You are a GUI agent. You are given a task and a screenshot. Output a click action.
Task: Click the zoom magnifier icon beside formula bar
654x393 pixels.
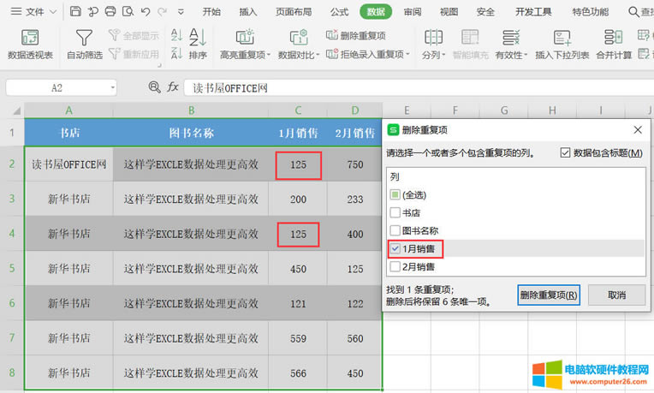pyautogui.click(x=155, y=87)
